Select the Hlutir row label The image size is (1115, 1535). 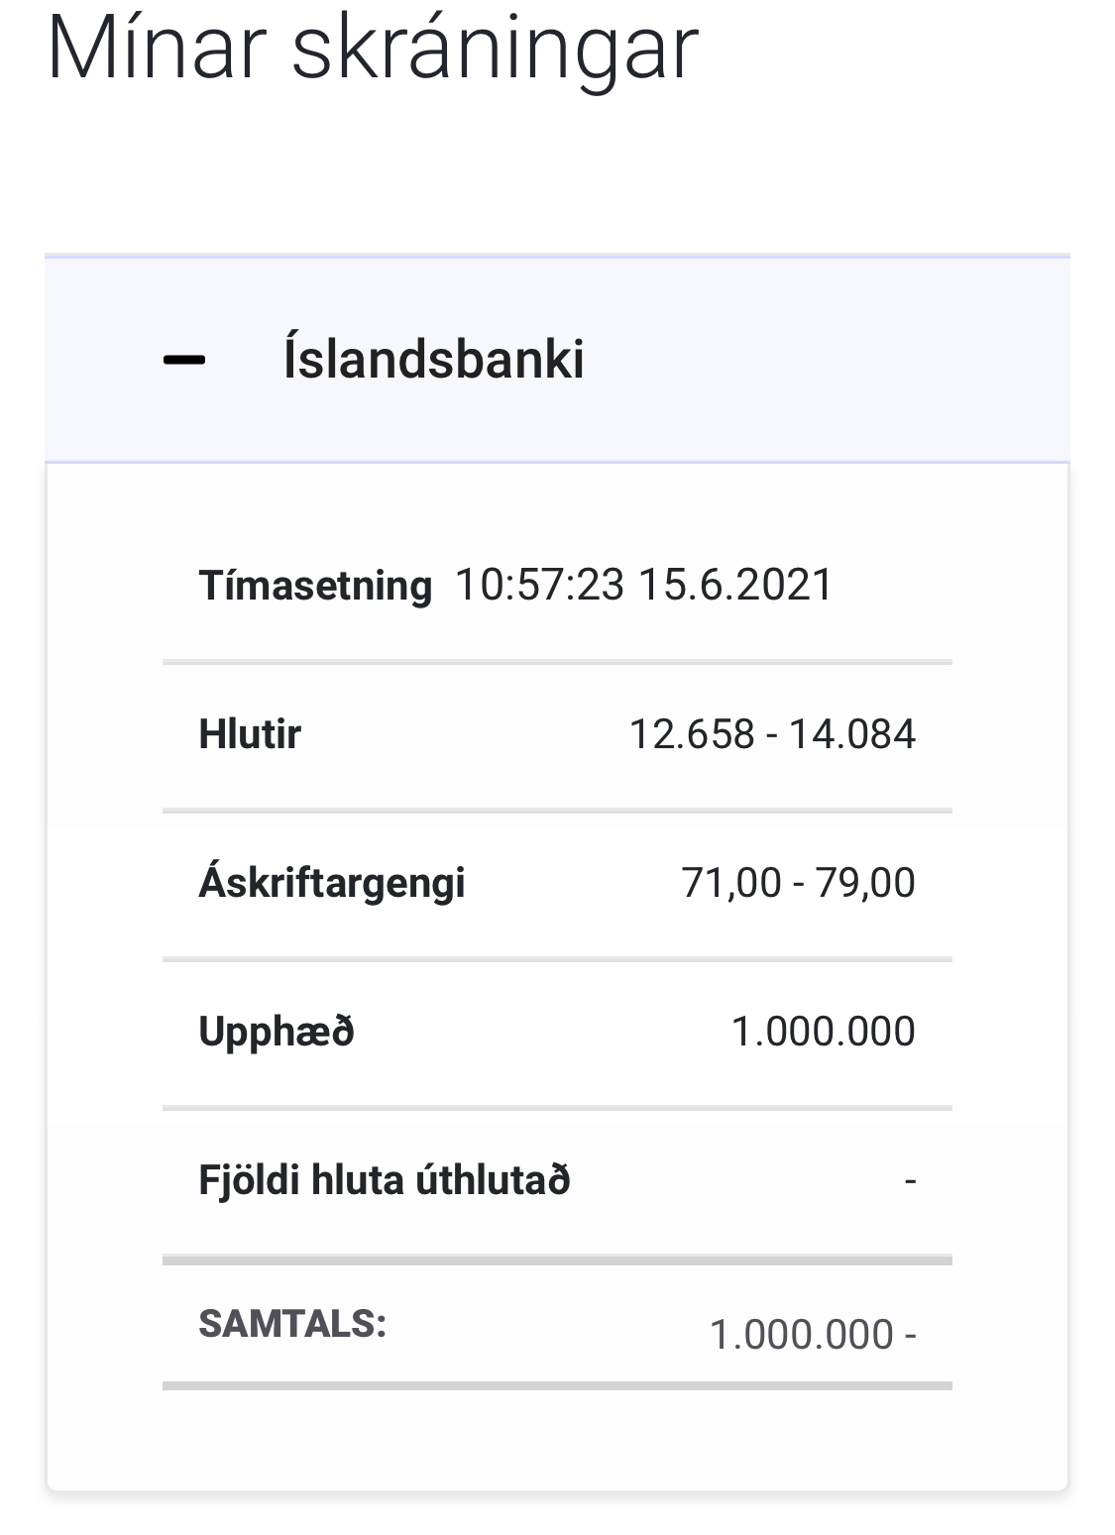tap(250, 734)
